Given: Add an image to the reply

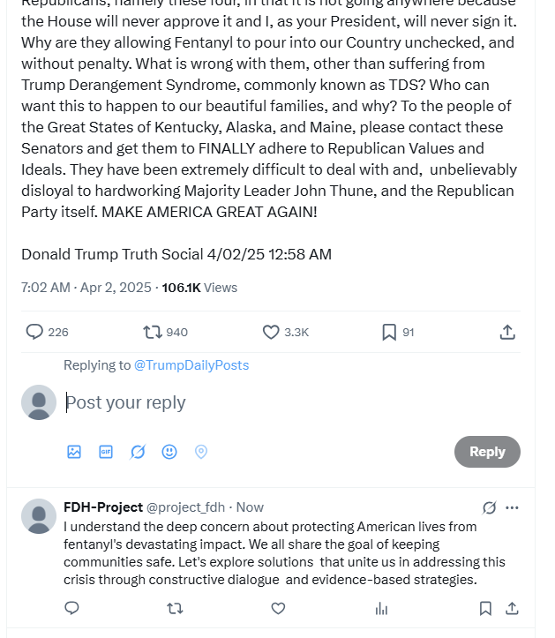Looking at the screenshot, I should pyautogui.click(x=74, y=452).
